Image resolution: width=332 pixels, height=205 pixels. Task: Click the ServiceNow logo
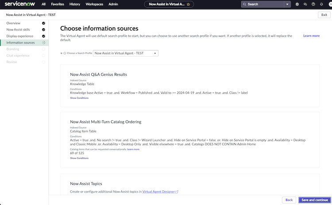coord(19,4)
